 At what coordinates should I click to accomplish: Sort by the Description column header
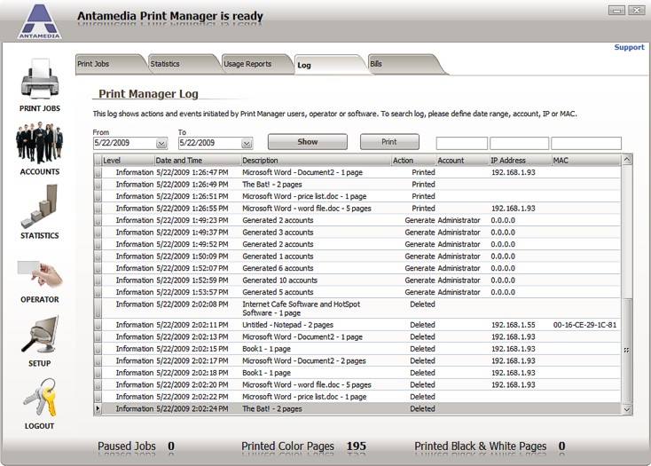(x=316, y=161)
